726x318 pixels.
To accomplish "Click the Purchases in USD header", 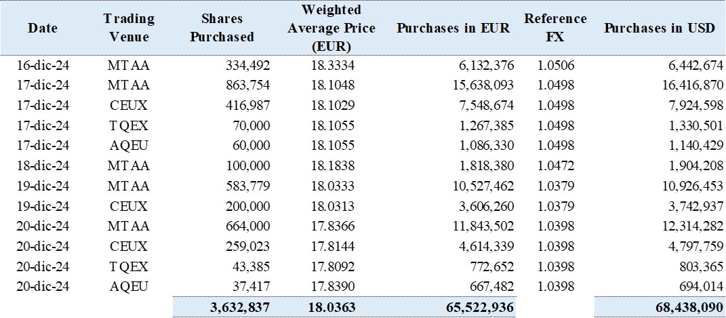I will point(660,28).
